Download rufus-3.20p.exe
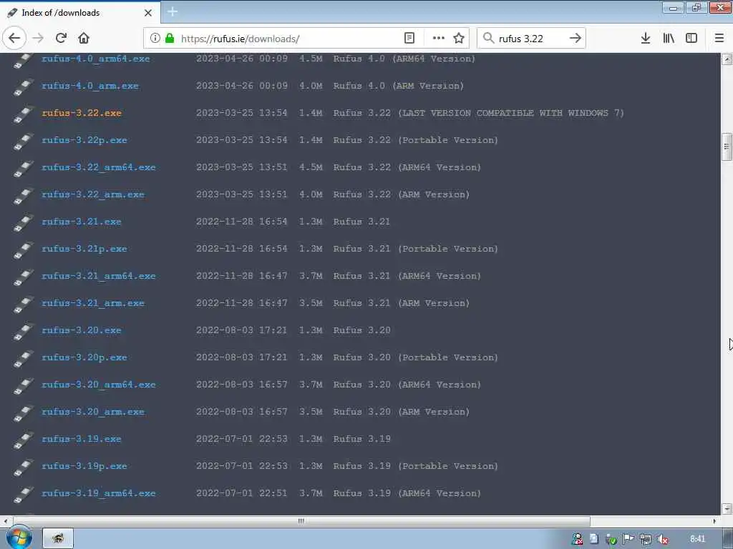The height and width of the screenshot is (549, 733). [x=84, y=357]
